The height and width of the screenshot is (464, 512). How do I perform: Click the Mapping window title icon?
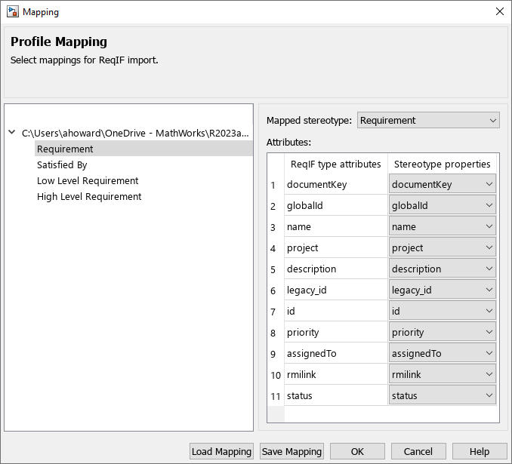tap(13, 12)
